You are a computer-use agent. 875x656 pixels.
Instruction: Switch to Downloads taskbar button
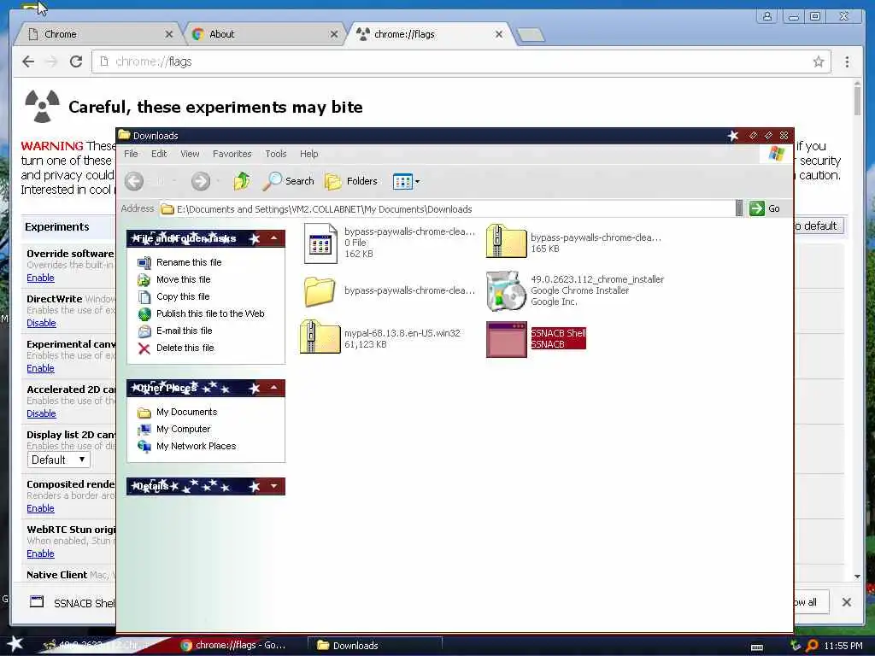tap(375, 645)
